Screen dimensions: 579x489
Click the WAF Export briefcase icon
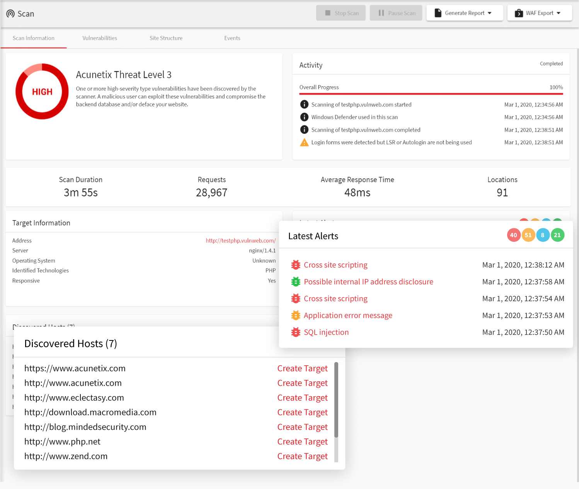[x=518, y=13]
